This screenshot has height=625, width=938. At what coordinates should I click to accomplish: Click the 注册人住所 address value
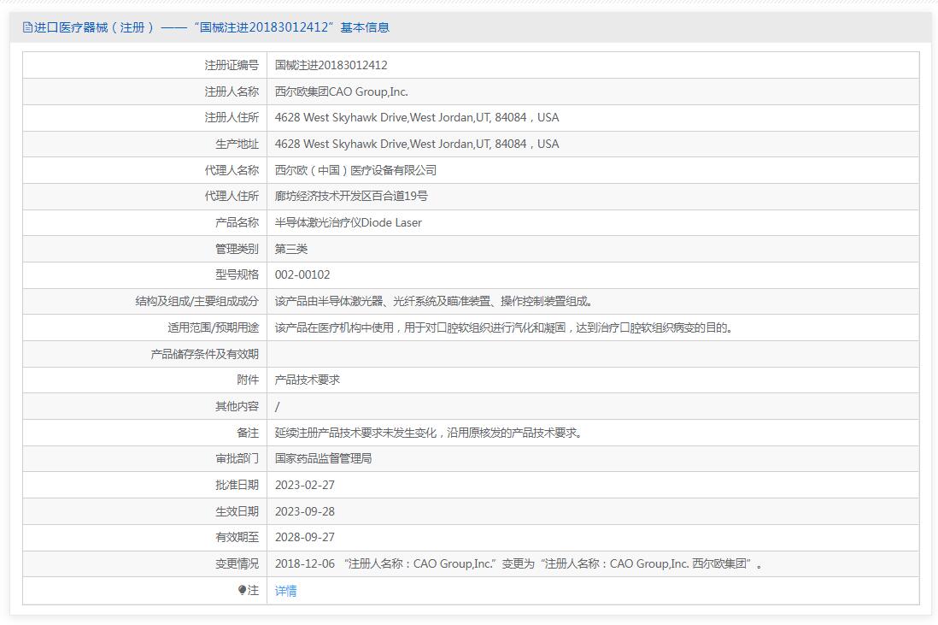(416, 118)
